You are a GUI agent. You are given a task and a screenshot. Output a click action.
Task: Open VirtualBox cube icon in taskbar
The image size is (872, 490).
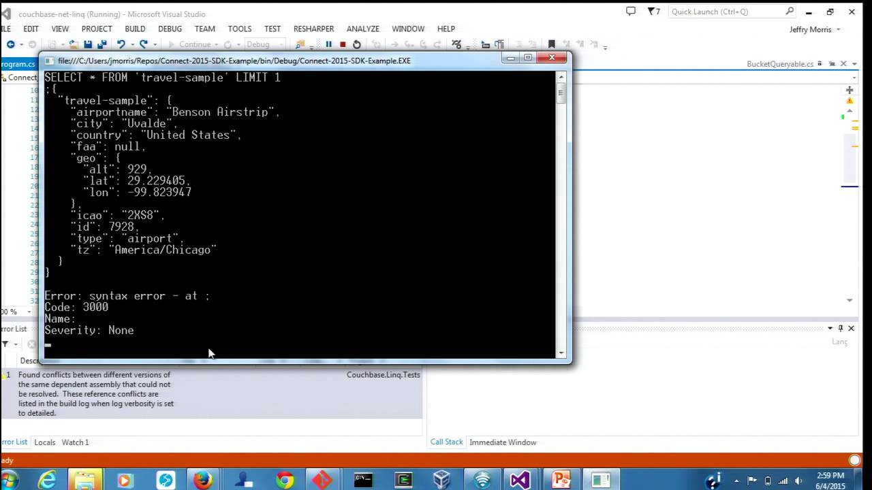point(441,480)
